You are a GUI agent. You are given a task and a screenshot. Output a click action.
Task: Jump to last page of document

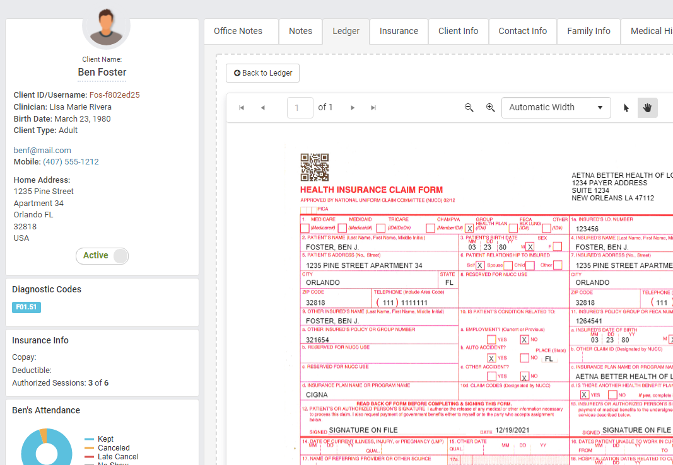tap(373, 108)
